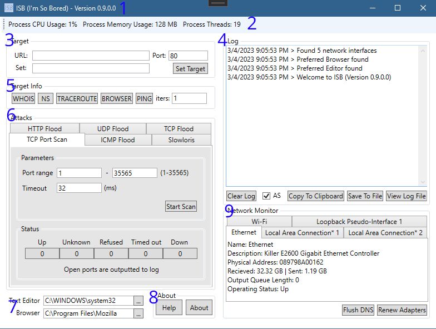This screenshot has width=436, height=329.
Task: Switch to the Wi-Fi network tab
Action: pos(259,221)
